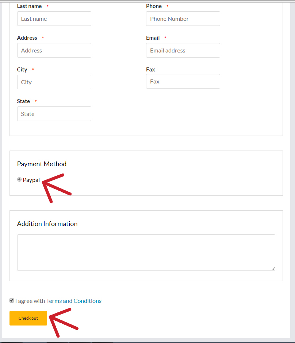Click the Email label above its field

[x=153, y=38]
